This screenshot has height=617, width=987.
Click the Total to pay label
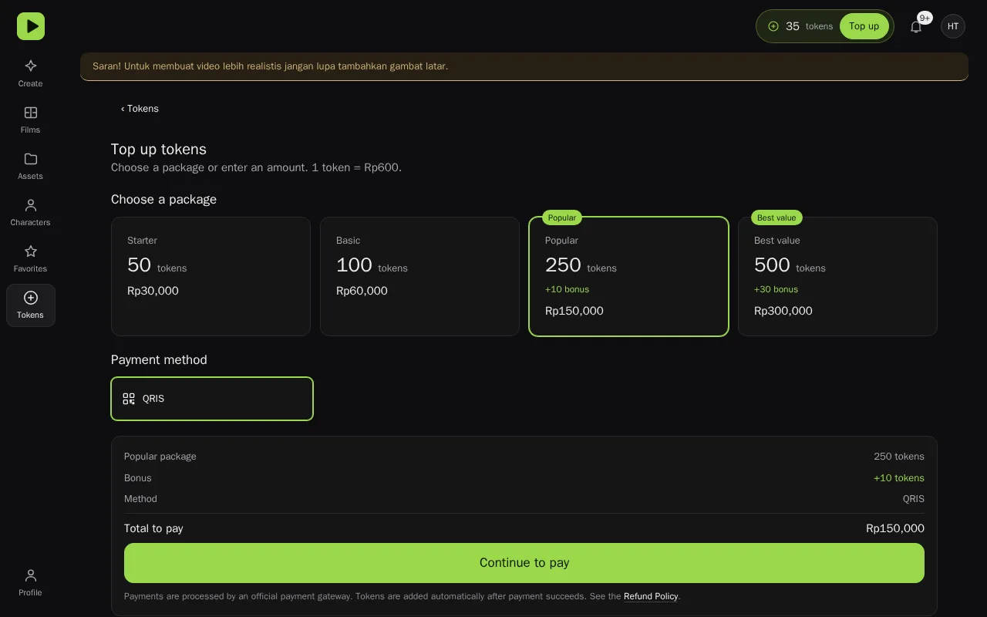[153, 528]
